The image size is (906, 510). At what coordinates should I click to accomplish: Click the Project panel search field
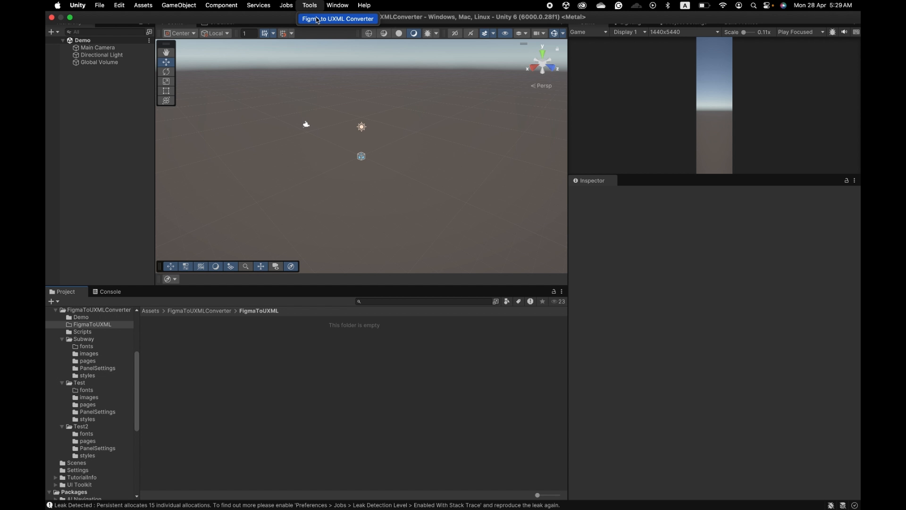coord(423,302)
